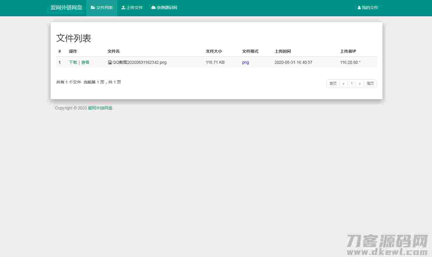432x257 pixels.
Task: Click the image file icon before the QQ screenshot filename
Action: pos(110,62)
